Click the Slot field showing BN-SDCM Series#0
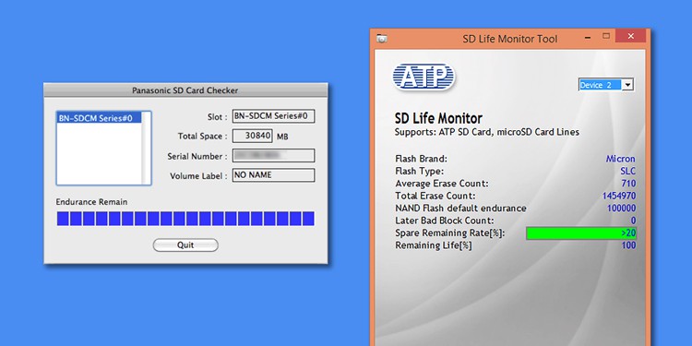The width and height of the screenshot is (692, 346). click(274, 116)
